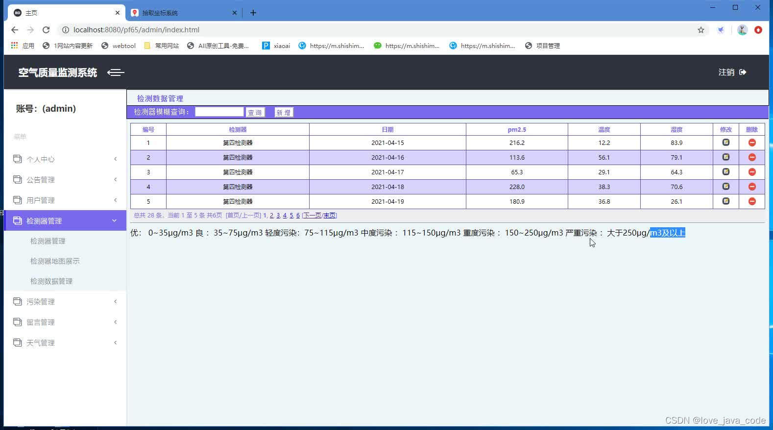This screenshot has width=773, height=430.
Task: Delete the record dated 2021-04-17
Action: pyautogui.click(x=752, y=172)
